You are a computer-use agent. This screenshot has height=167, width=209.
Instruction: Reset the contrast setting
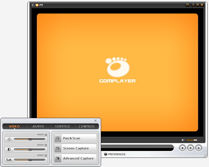45,145
